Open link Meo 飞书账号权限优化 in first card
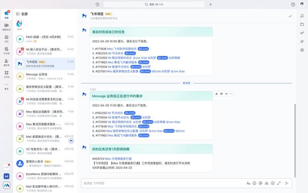Screen dimensions: 308x193 [x=122, y=49]
